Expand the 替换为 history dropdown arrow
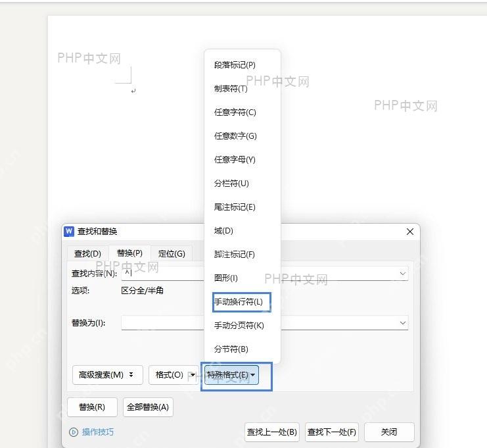 pyautogui.click(x=402, y=323)
